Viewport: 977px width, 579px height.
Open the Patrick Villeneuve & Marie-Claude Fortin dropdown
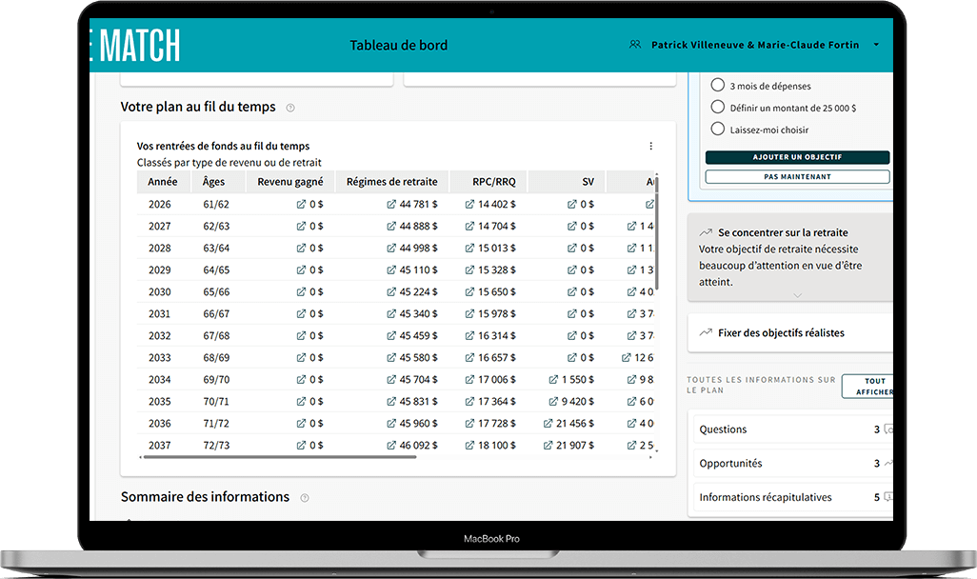tap(875, 45)
